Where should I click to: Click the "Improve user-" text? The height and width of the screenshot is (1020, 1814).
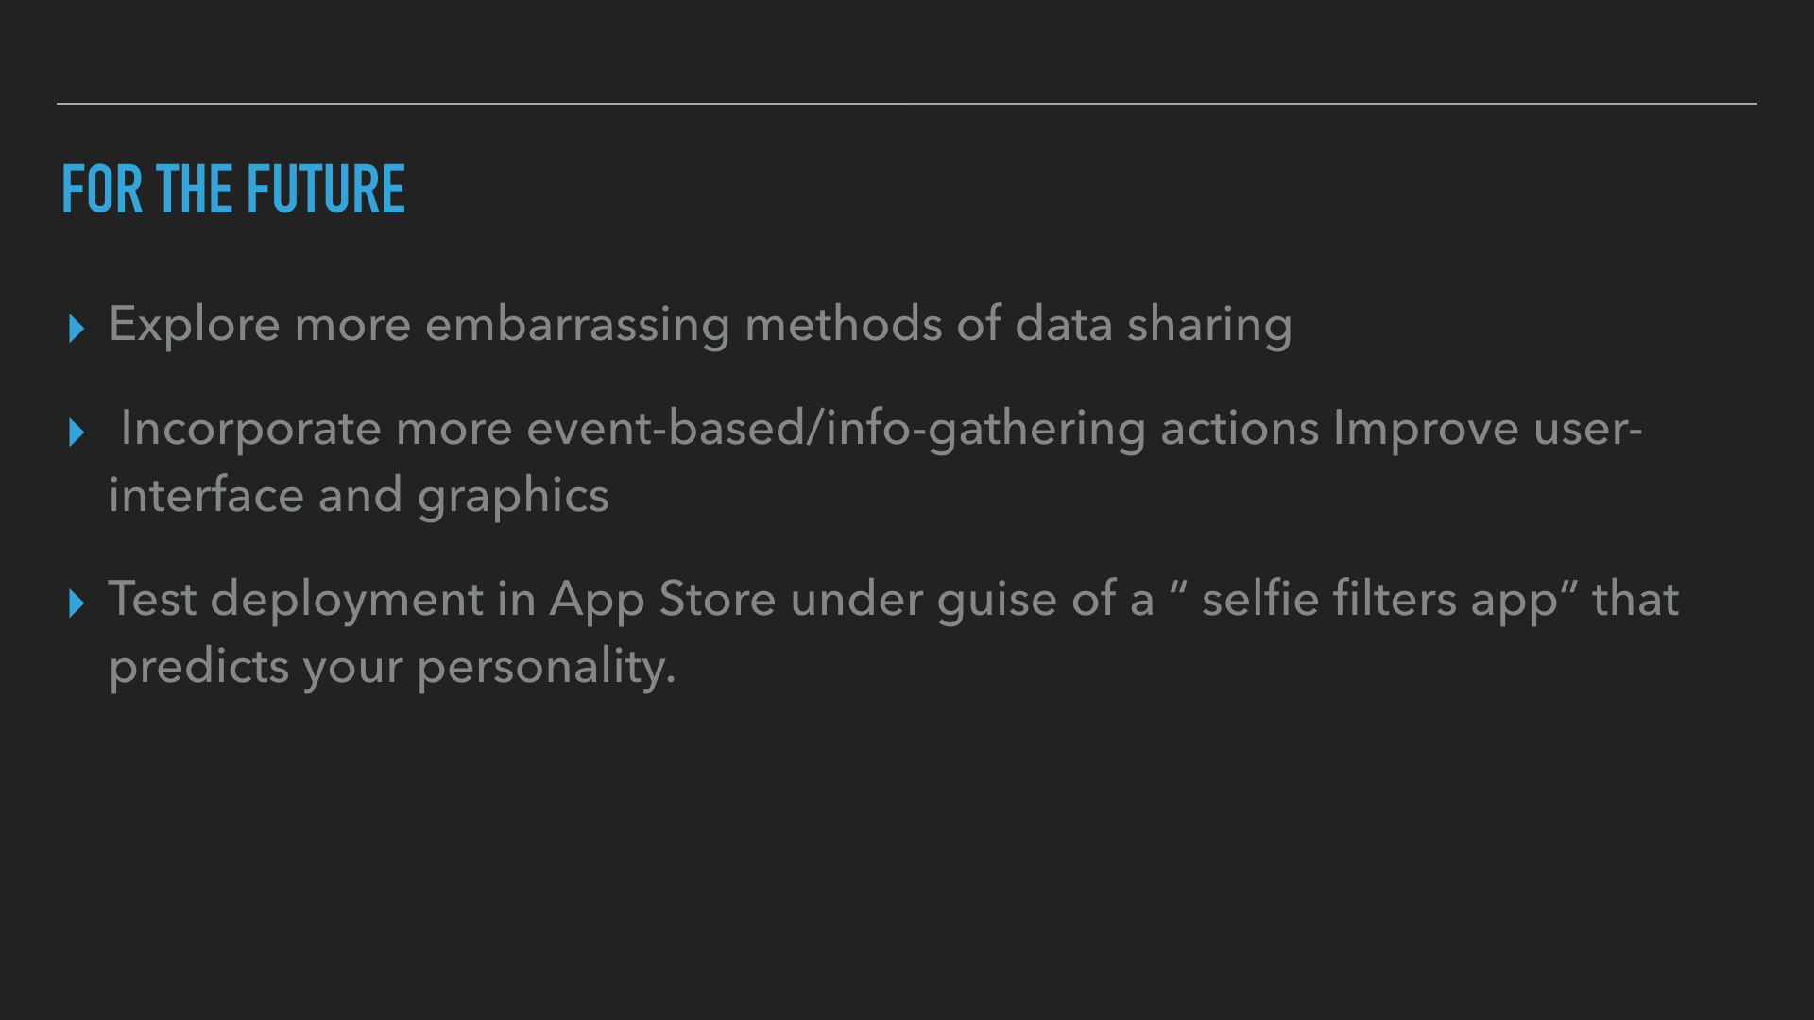1487,429
